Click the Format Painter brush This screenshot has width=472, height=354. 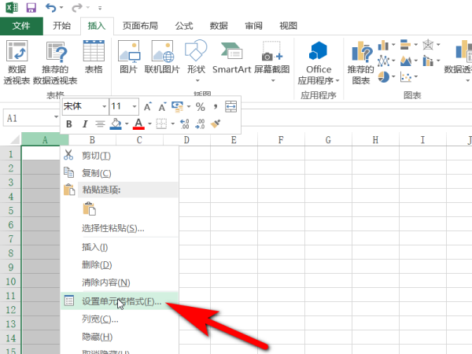click(216, 124)
